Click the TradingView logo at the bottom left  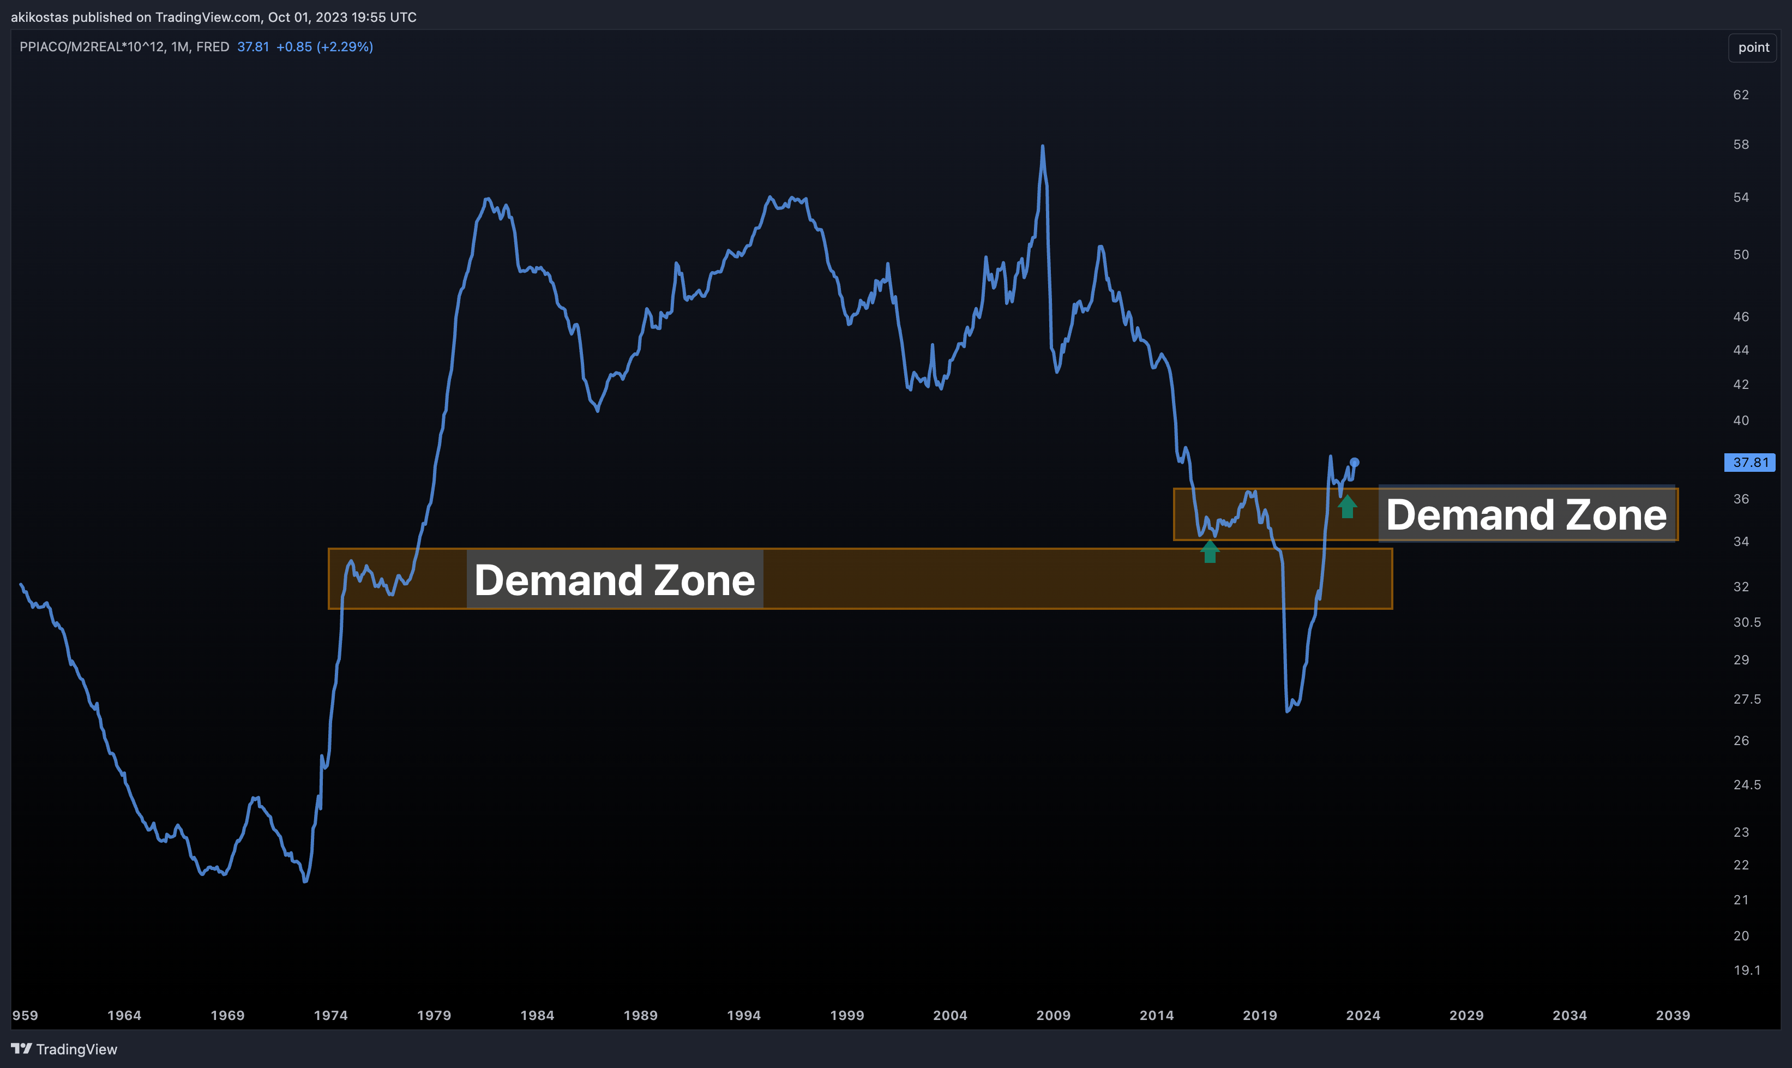pyautogui.click(x=64, y=1049)
